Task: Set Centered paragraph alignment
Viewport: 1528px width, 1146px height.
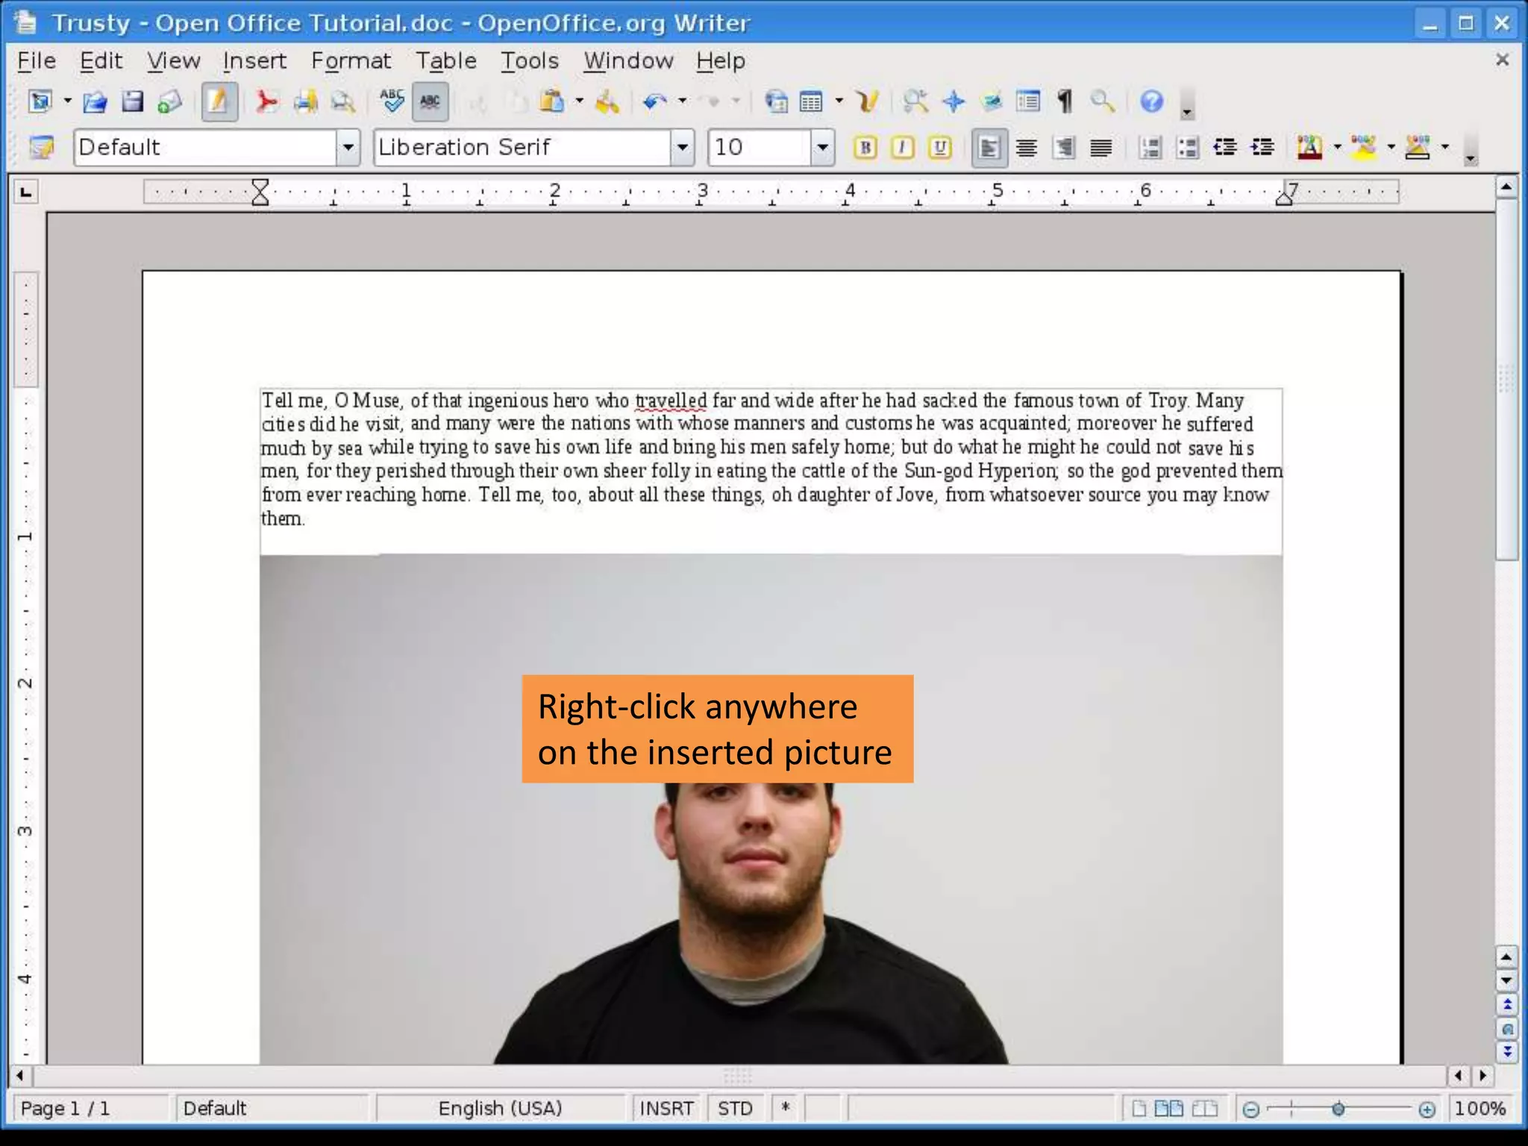Action: coord(1027,148)
